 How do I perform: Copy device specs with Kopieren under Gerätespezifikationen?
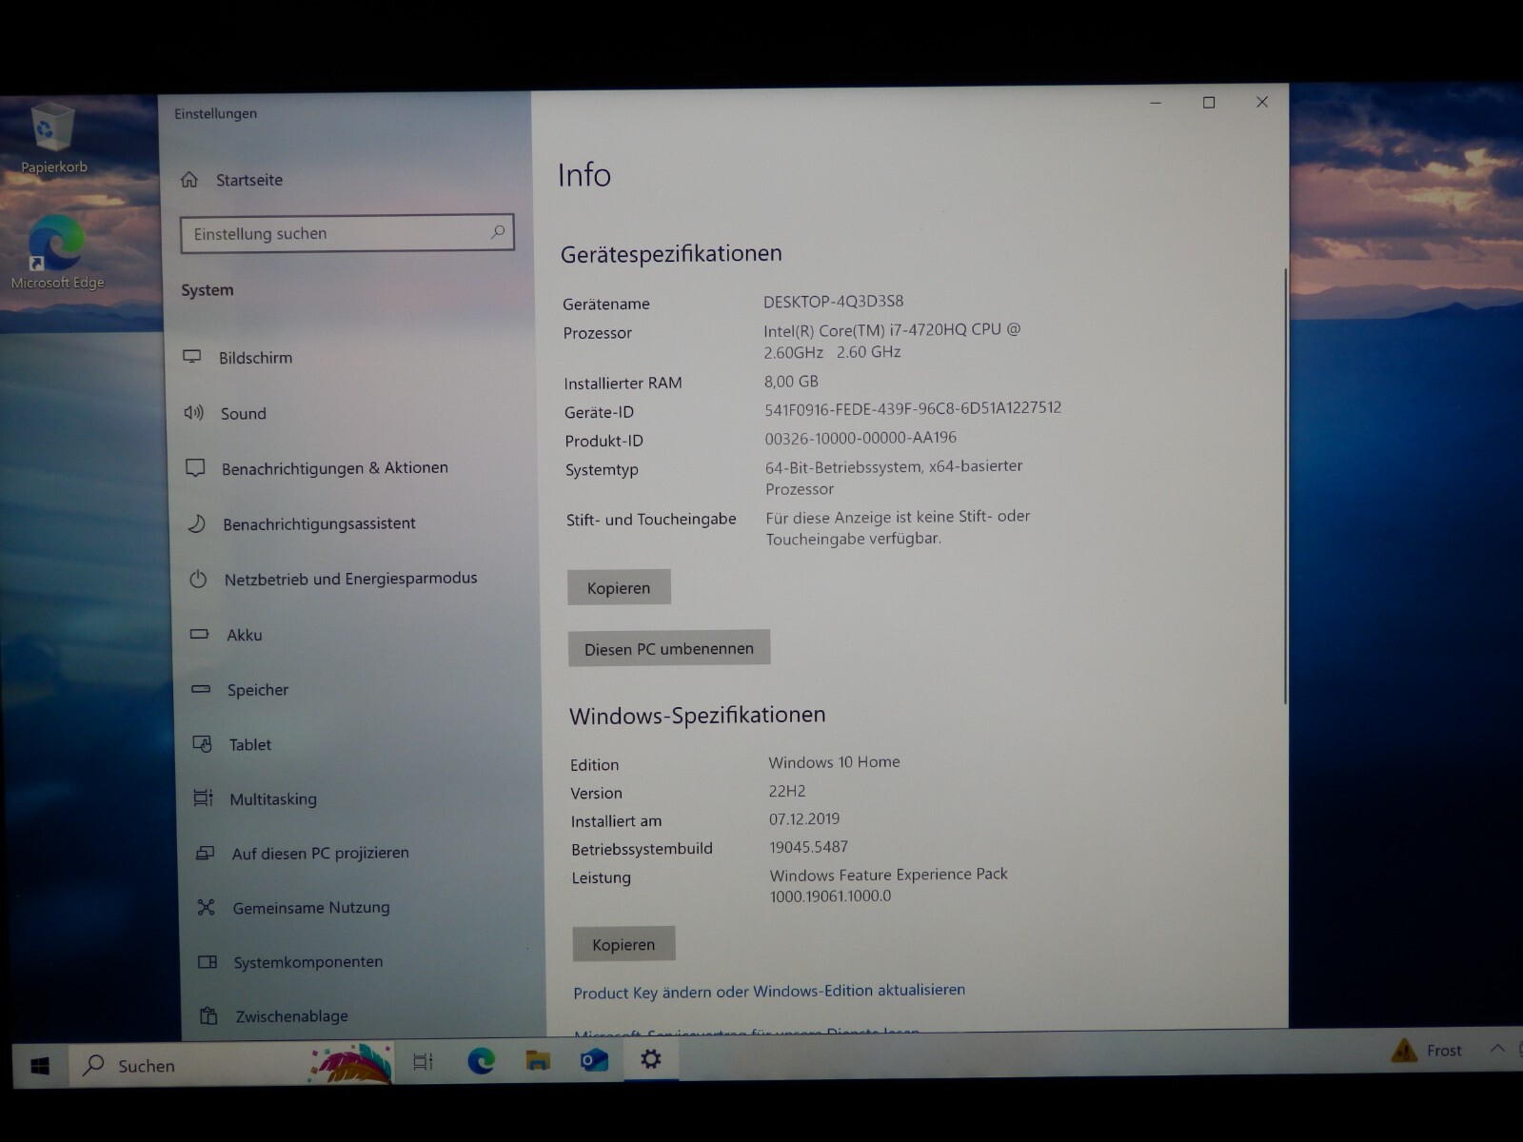pyautogui.click(x=619, y=587)
